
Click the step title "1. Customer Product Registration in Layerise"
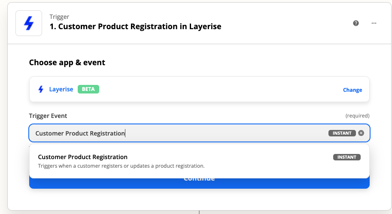pyautogui.click(x=135, y=27)
